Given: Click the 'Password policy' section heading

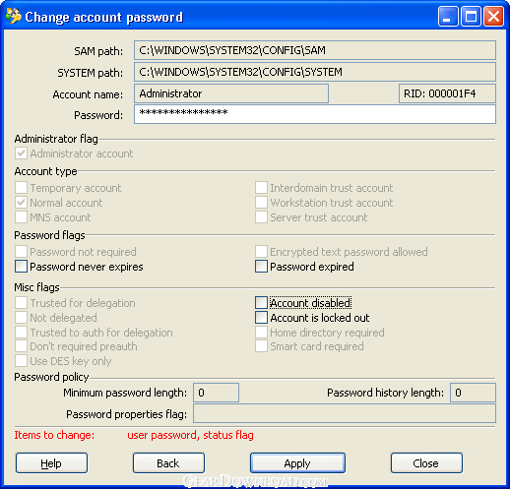Looking at the screenshot, I should pyautogui.click(x=51, y=377).
